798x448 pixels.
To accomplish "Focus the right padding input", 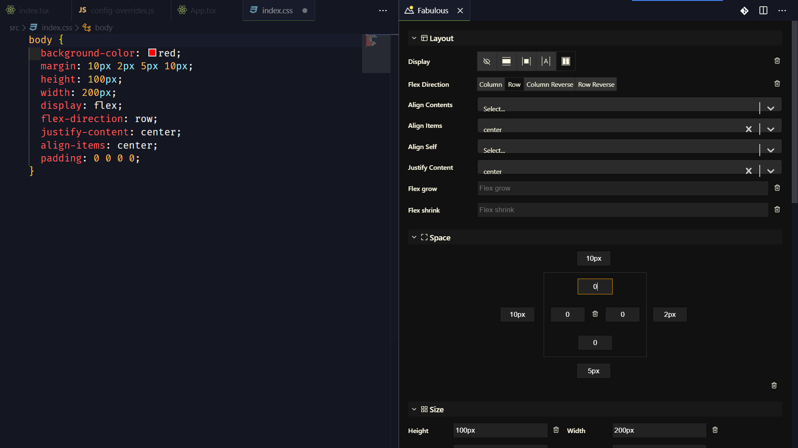I will coord(622,314).
